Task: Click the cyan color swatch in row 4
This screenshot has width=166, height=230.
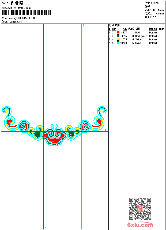Action: click(x=118, y=43)
